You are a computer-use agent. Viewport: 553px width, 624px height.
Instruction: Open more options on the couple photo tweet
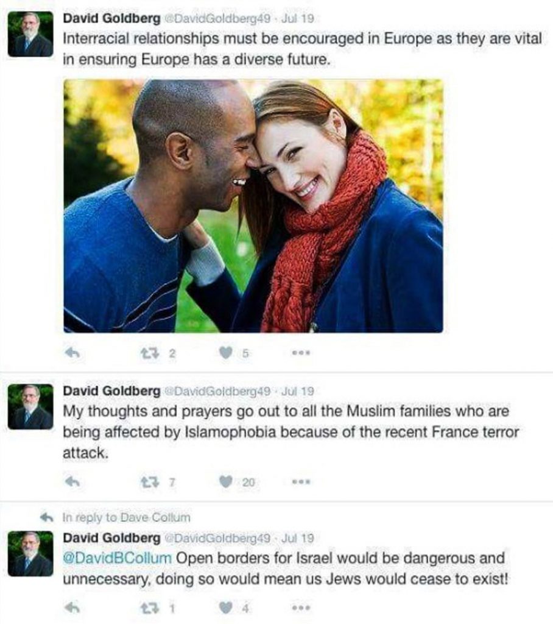point(301,353)
